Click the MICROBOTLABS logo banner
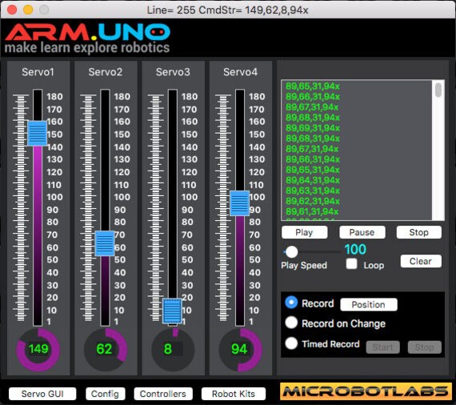Viewport: 456px width, 405px height. 366,391
